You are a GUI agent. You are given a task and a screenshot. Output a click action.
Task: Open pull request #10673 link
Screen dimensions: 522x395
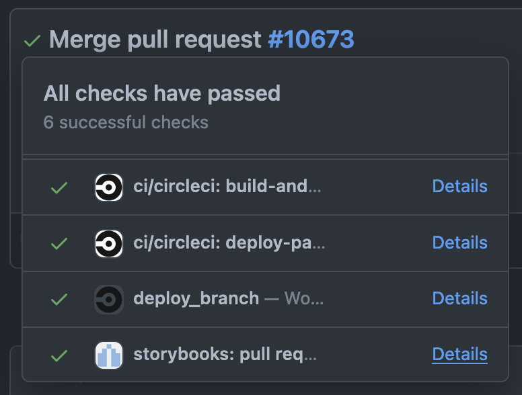click(311, 39)
